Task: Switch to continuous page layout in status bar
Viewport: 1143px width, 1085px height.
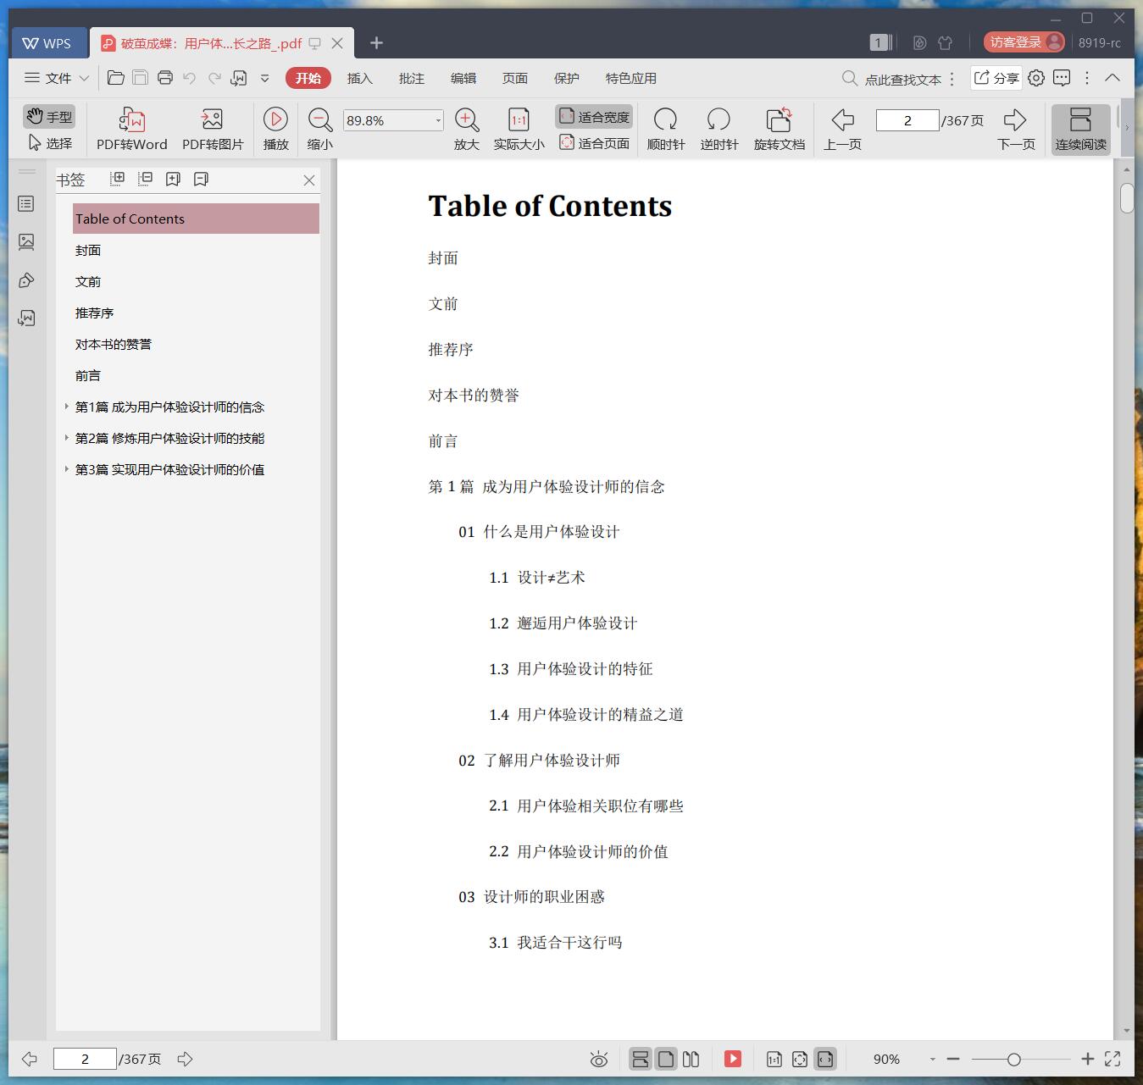Action: (x=641, y=1059)
